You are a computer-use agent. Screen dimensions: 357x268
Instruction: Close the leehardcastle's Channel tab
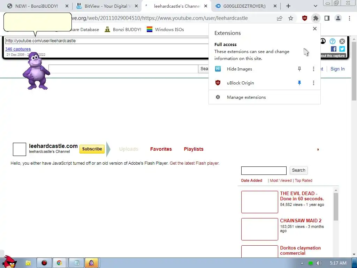point(206,6)
